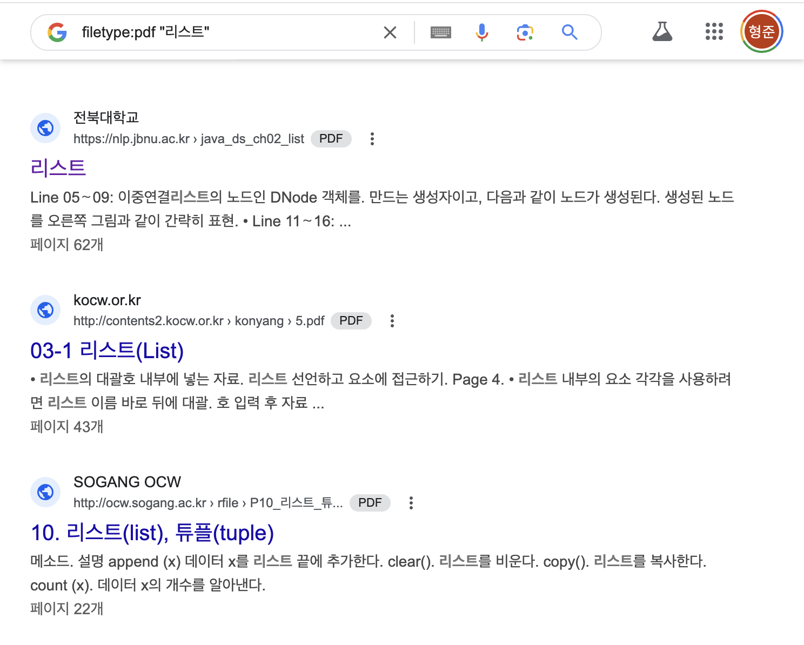Open the on-screen keyboard input tool
Image resolution: width=804 pixels, height=645 pixels.
441,32
